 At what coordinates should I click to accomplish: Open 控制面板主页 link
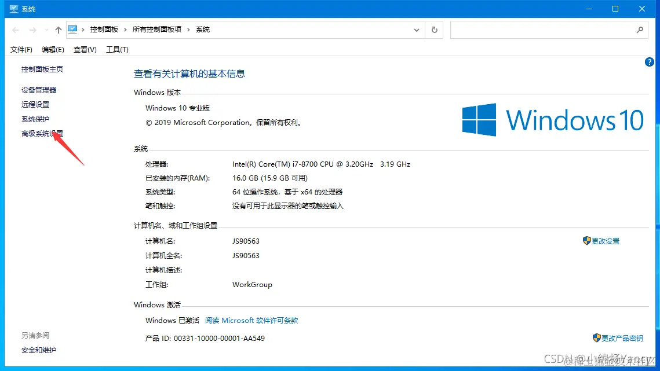click(42, 69)
